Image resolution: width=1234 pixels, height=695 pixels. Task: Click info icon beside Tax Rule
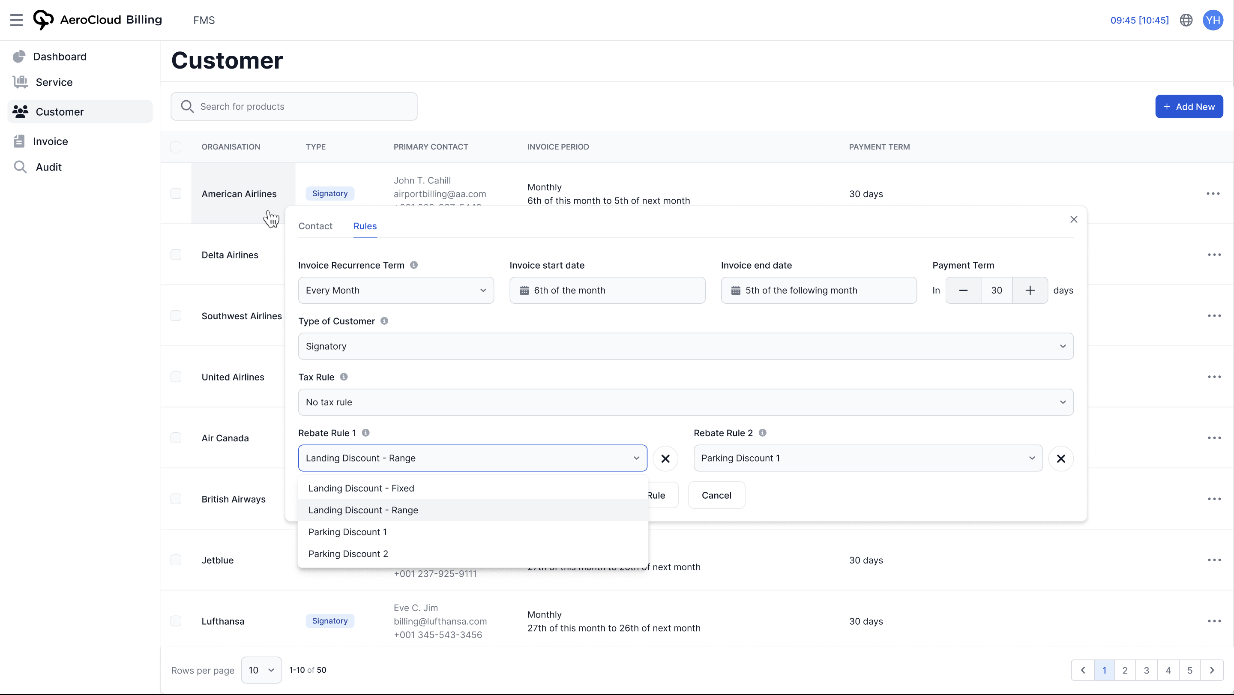click(x=344, y=377)
